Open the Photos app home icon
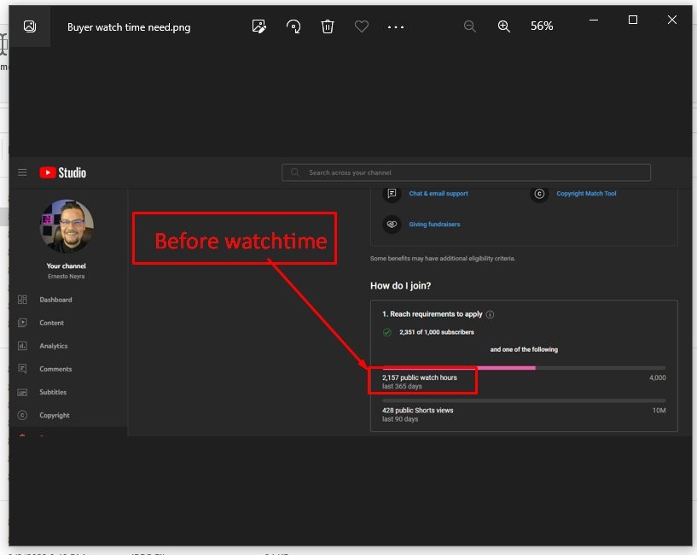 (x=30, y=26)
